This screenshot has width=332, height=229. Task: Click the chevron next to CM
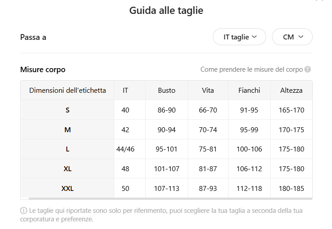click(x=301, y=37)
